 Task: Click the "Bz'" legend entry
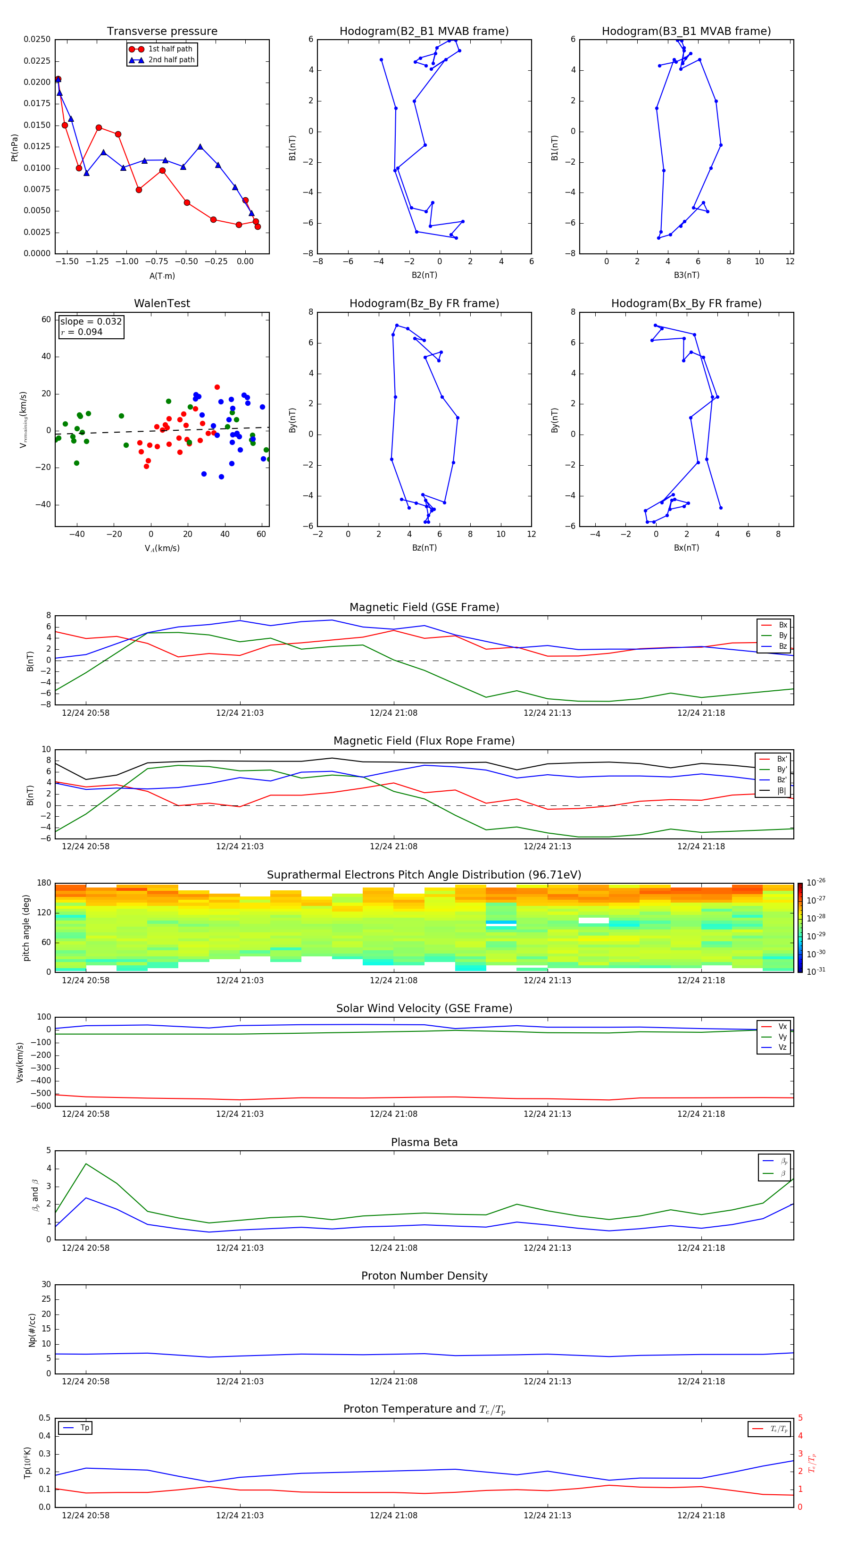(774, 780)
